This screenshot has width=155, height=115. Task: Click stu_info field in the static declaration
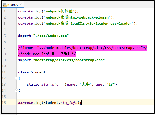point(50,85)
